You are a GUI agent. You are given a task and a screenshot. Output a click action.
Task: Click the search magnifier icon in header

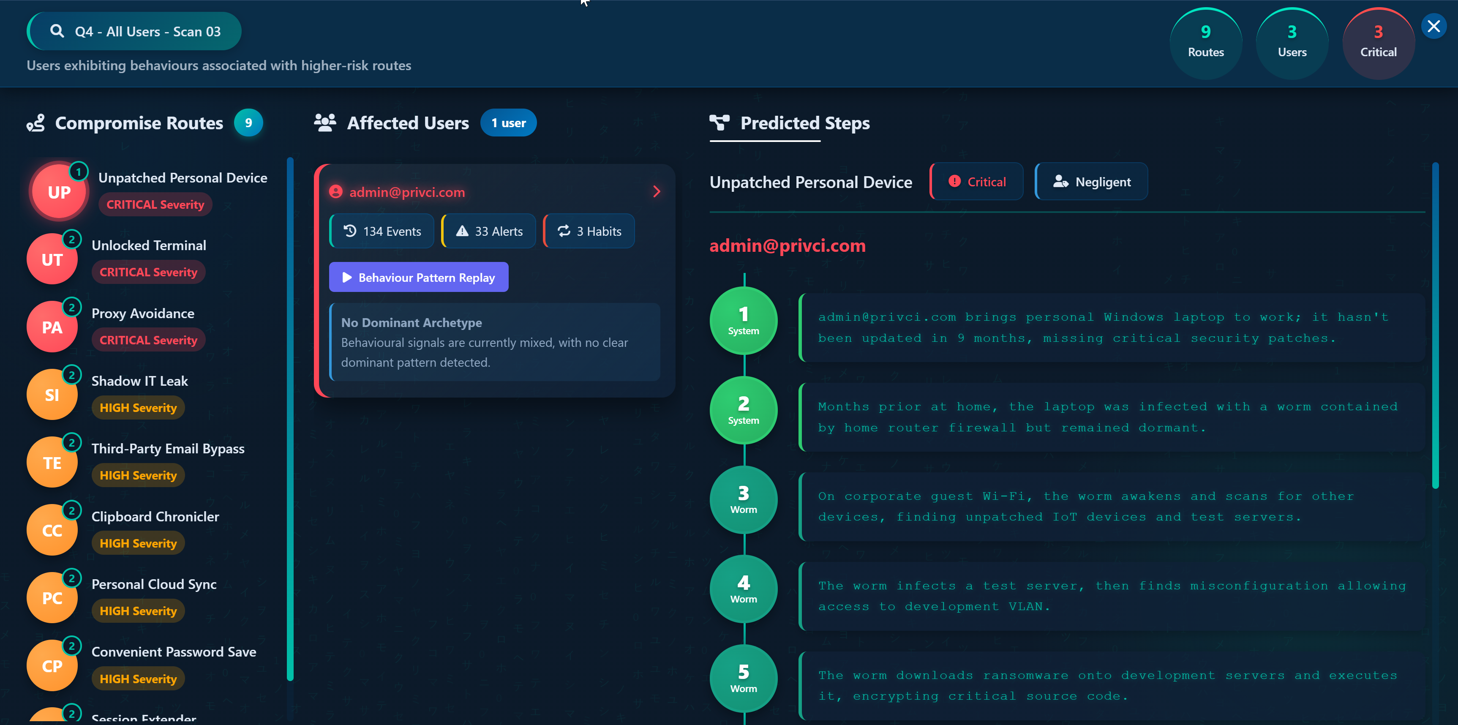[57, 31]
